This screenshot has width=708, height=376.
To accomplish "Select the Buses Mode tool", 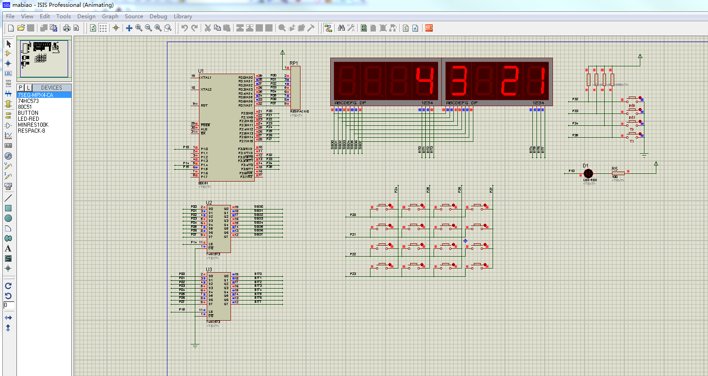I will [x=8, y=93].
